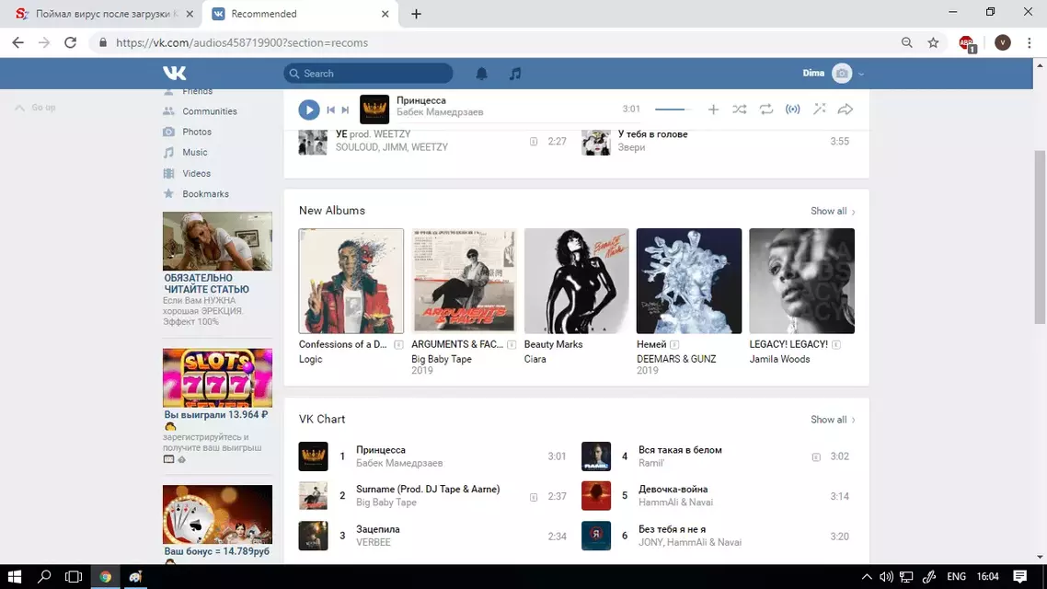Click the browser address bar URL

coord(242,42)
